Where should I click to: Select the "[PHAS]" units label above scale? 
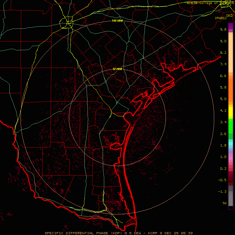(x=221, y=18)
